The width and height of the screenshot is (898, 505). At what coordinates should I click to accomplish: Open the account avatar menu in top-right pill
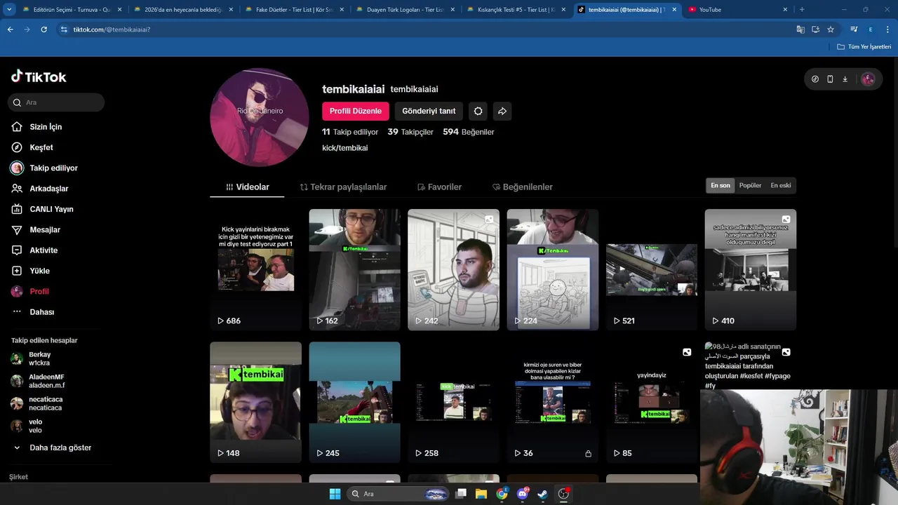[868, 79]
